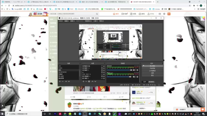The width and height of the screenshot is (207, 116).
Task: Expand dropdown chevron on 懒教授 Weibo post
Action: (x=126, y=103)
